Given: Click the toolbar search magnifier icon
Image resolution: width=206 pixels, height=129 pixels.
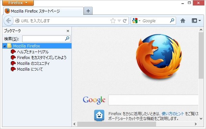Looking at the screenshot, I should [172, 21].
